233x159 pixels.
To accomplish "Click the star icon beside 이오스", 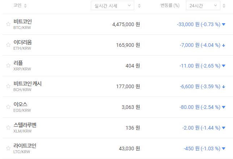I will (8, 107).
